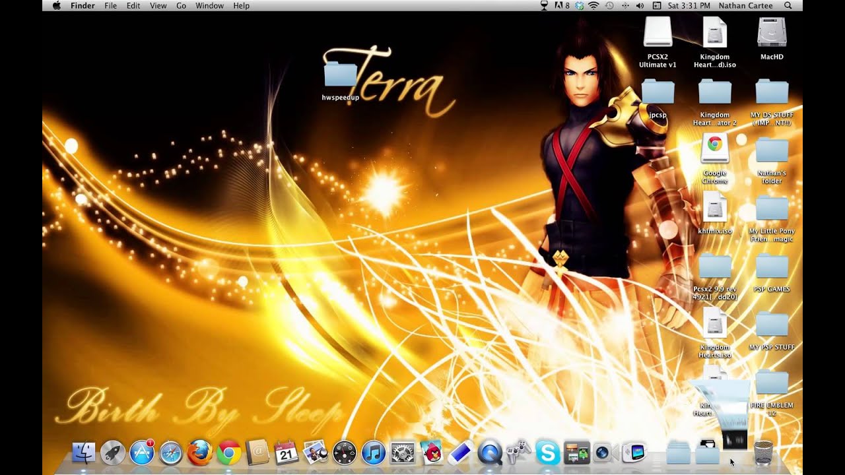Launch QuickTime Player from the Dock
Screen dimensions: 845x475
point(490,453)
